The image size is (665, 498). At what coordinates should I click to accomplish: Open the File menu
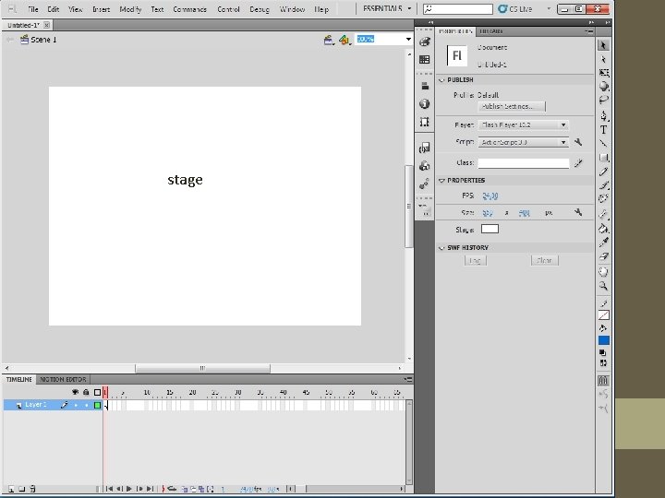(x=32, y=9)
